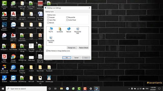163x91 pixels.
Task: Select the no function folder
Action: point(31,15)
